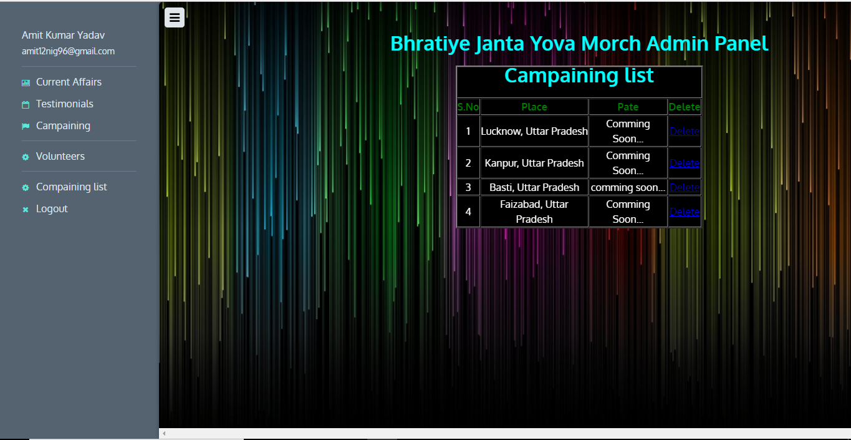The width and height of the screenshot is (851, 440).
Task: Select the Basti, Uttar Pradesh cell
Action: pyautogui.click(x=534, y=187)
